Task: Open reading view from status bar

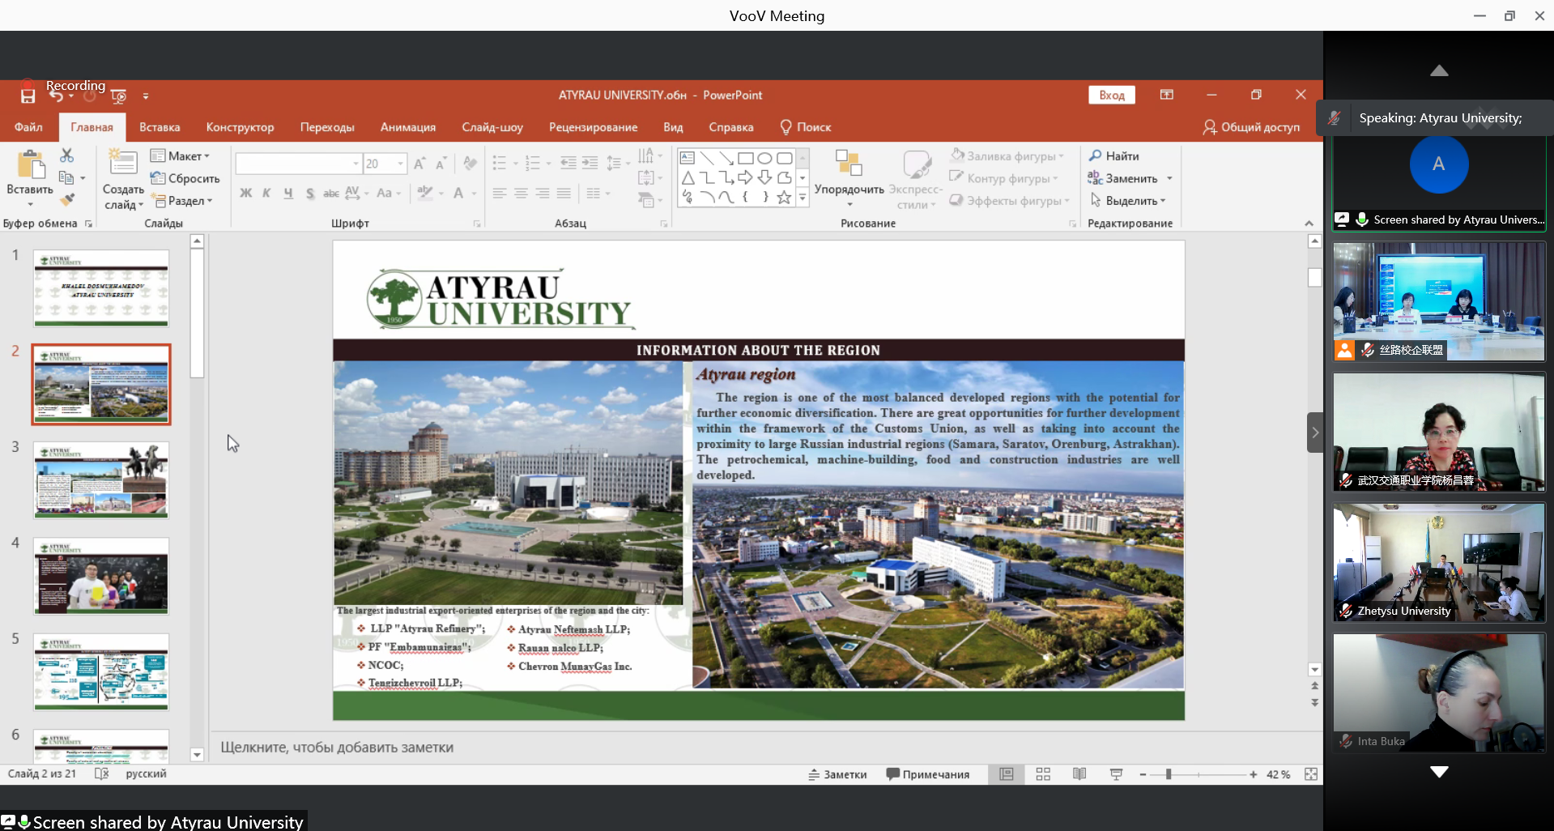Action: pyautogui.click(x=1079, y=774)
